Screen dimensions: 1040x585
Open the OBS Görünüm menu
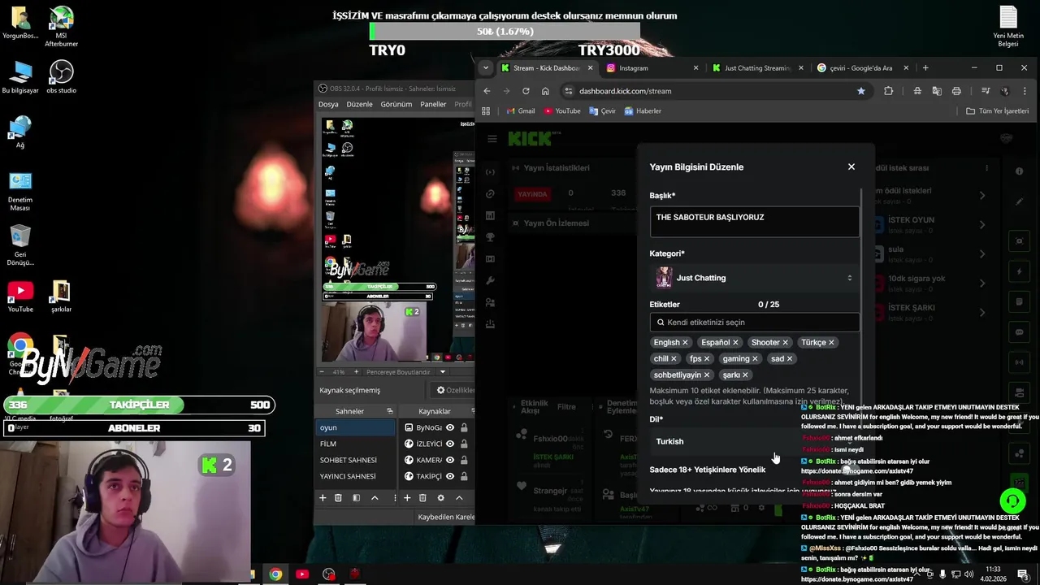point(396,104)
